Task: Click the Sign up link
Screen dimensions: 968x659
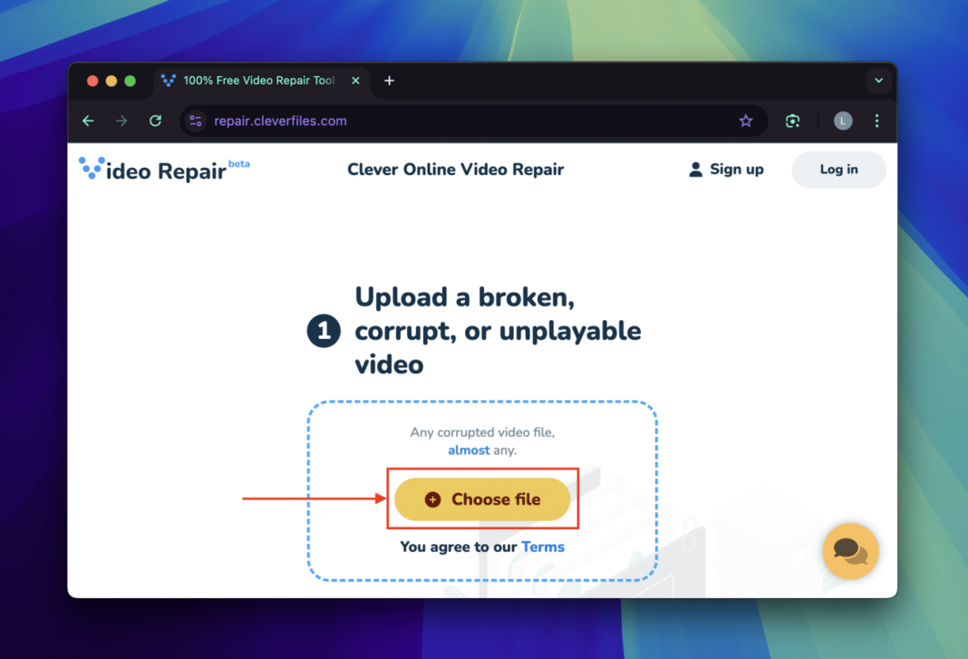Action: click(738, 169)
